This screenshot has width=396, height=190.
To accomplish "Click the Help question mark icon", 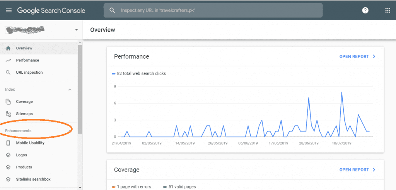I will (365, 10).
